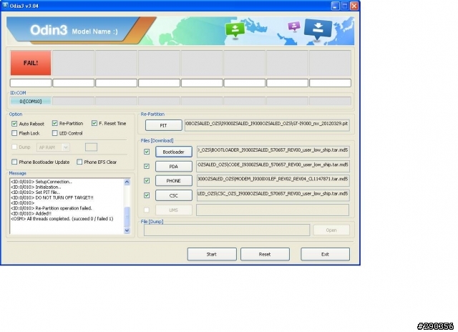The image size is (458, 332).
Task: Uncheck the PHONE file checkbox
Action: pos(147,181)
